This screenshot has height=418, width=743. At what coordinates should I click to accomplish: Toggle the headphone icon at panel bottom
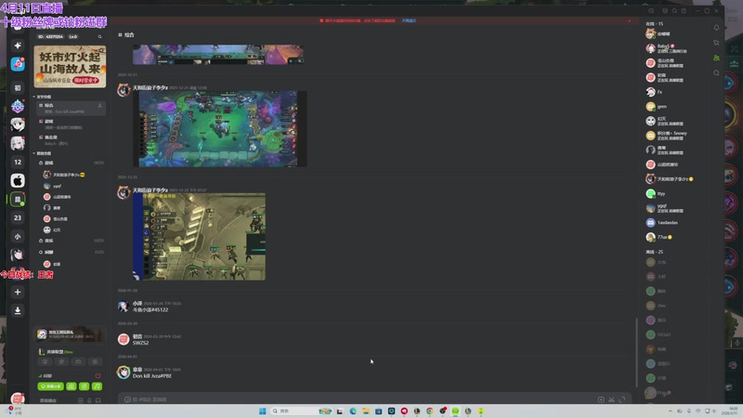[98, 400]
